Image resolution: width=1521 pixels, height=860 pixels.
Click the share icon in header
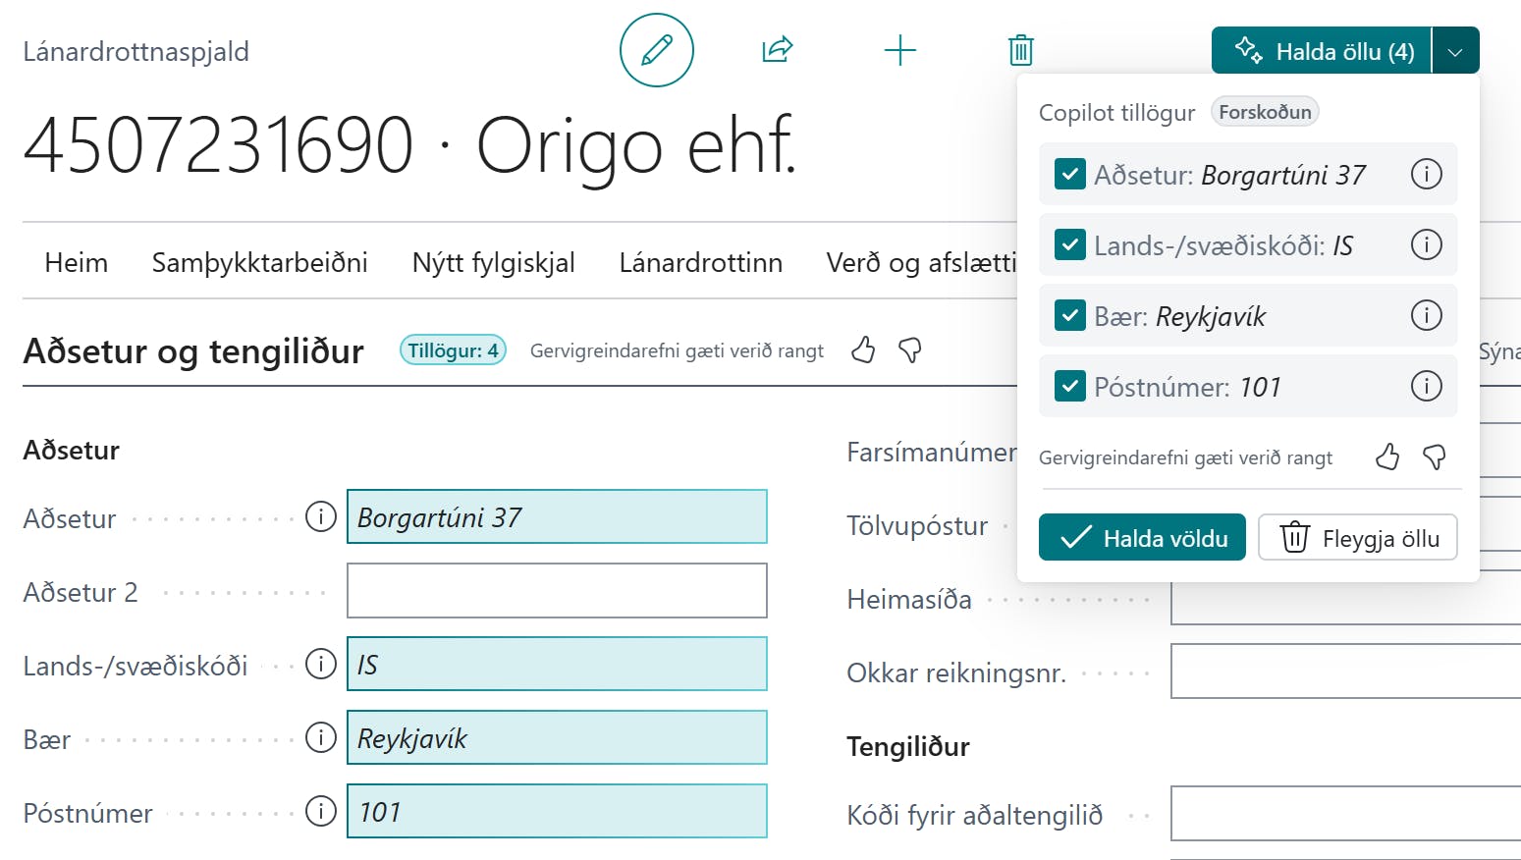[x=778, y=49]
